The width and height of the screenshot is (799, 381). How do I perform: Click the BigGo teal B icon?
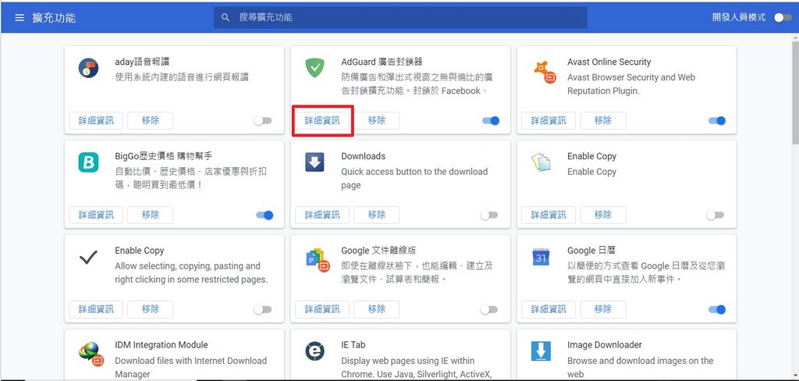pos(88,162)
